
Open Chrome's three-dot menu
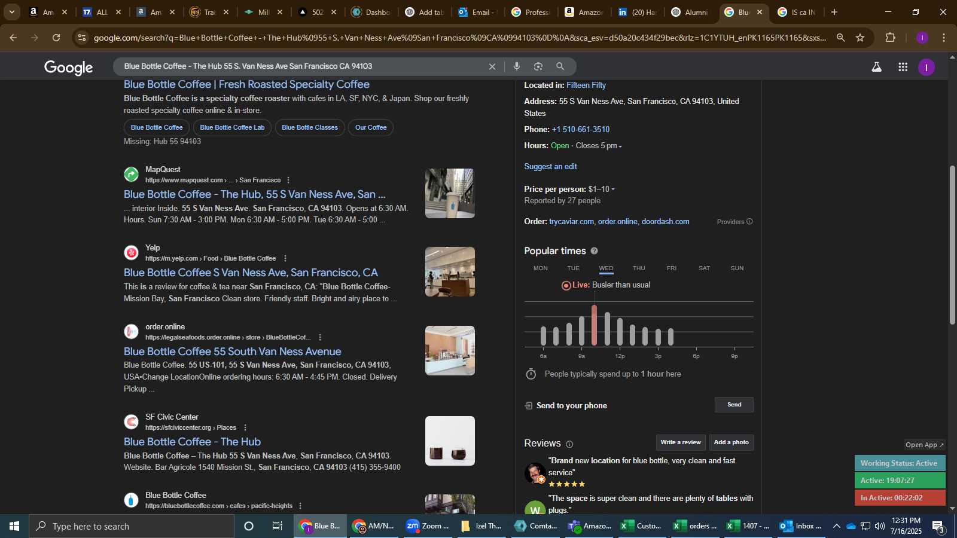coord(944,38)
